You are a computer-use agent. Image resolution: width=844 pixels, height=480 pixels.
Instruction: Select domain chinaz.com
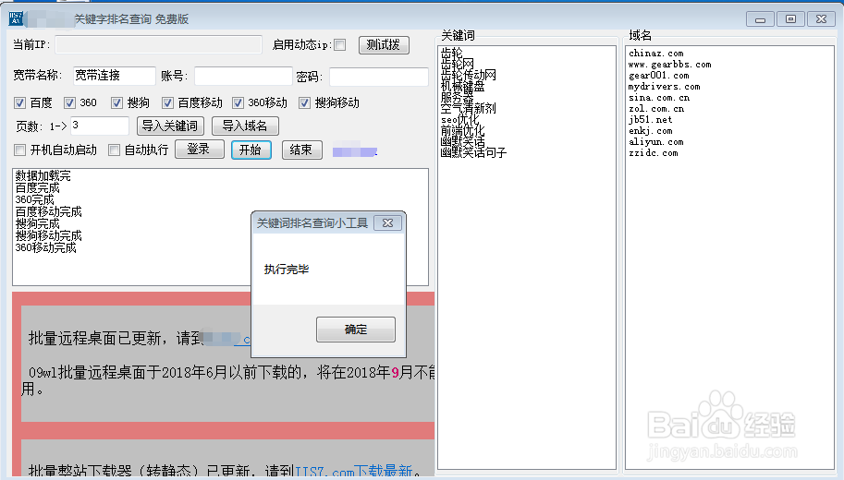(x=655, y=54)
